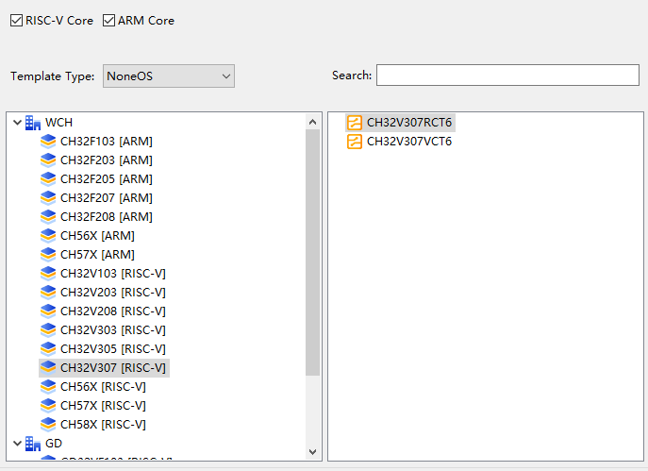Screen dimensions: 648x471
Task: Click the CH32V307VCT6 chip icon
Action: [354, 142]
